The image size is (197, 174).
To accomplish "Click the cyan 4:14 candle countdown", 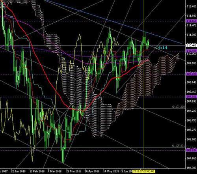I will (x=163, y=48).
